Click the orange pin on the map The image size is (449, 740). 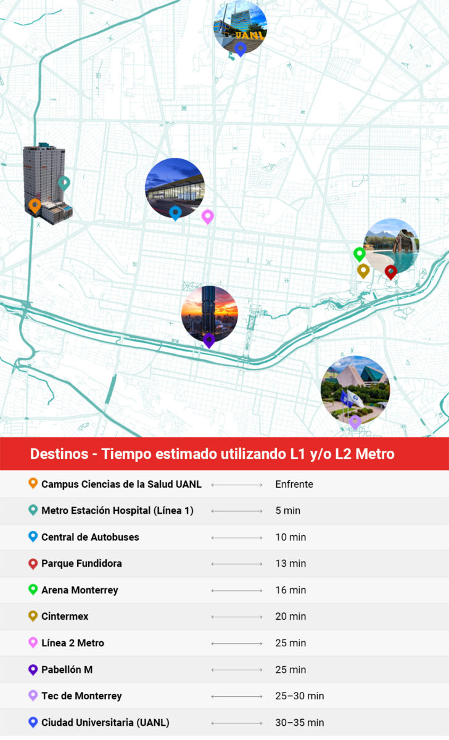(35, 205)
